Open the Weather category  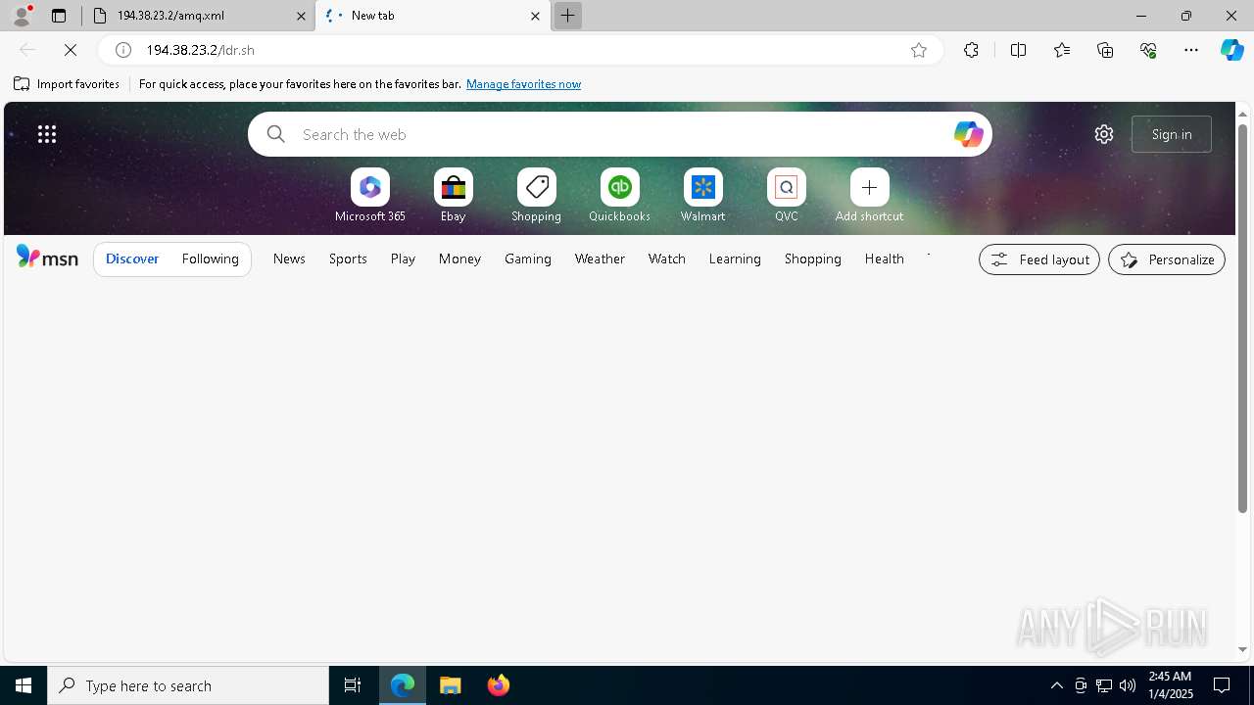[600, 258]
